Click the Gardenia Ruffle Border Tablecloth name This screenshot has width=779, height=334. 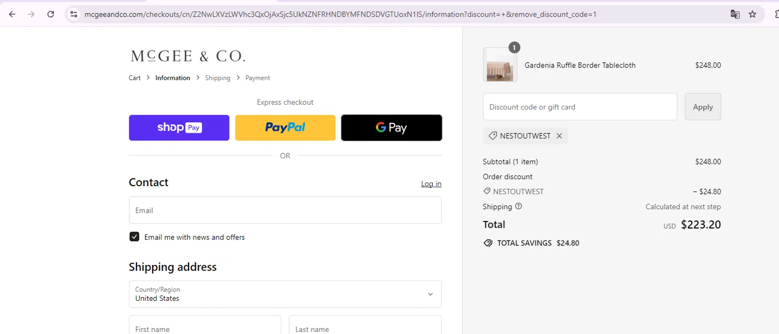(x=580, y=65)
